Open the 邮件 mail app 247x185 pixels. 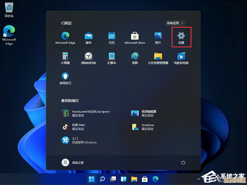[88, 37]
